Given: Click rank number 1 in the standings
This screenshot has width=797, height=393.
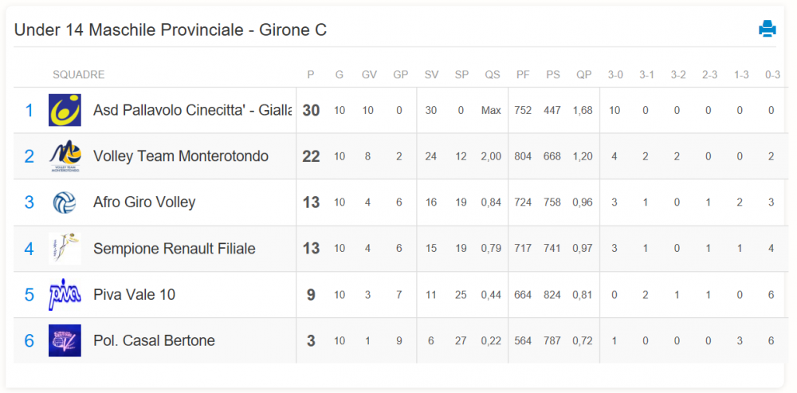Looking at the screenshot, I should [29, 110].
